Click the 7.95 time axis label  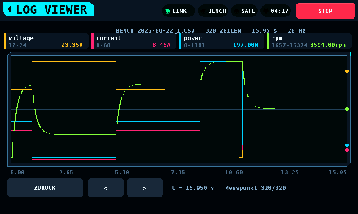(178, 173)
